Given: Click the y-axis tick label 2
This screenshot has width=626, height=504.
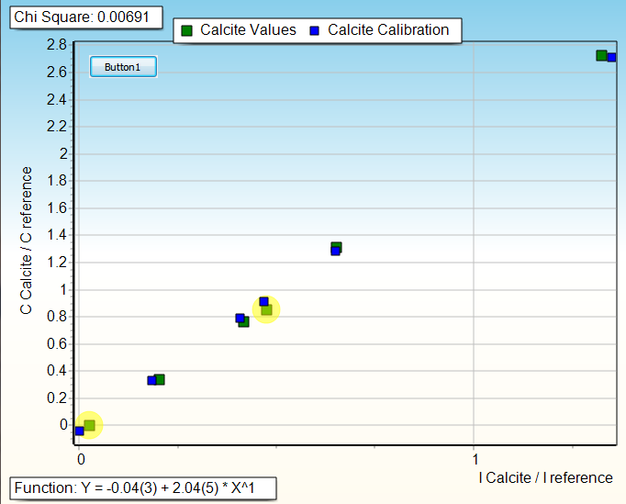Looking at the screenshot, I should point(63,153).
